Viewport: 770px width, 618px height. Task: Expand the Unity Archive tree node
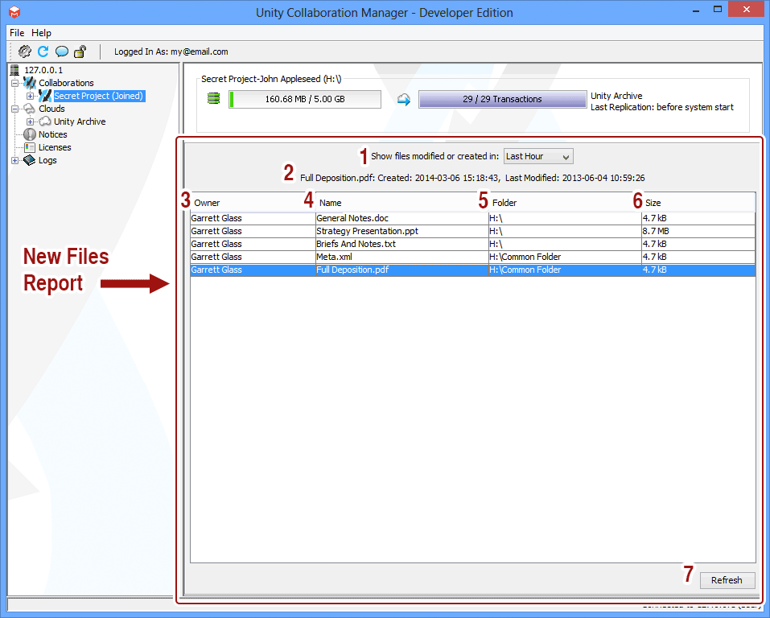point(30,122)
